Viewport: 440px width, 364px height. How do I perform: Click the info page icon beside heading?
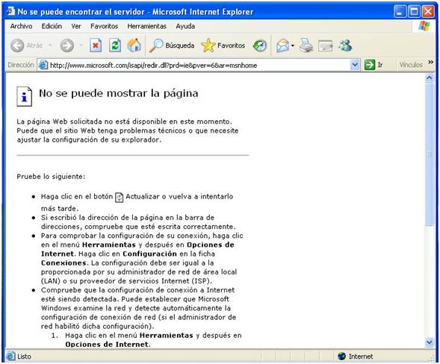click(x=25, y=97)
